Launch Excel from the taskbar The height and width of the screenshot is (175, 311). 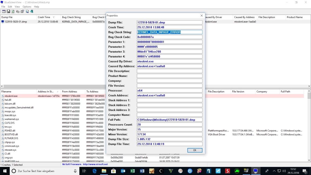click(133, 171)
